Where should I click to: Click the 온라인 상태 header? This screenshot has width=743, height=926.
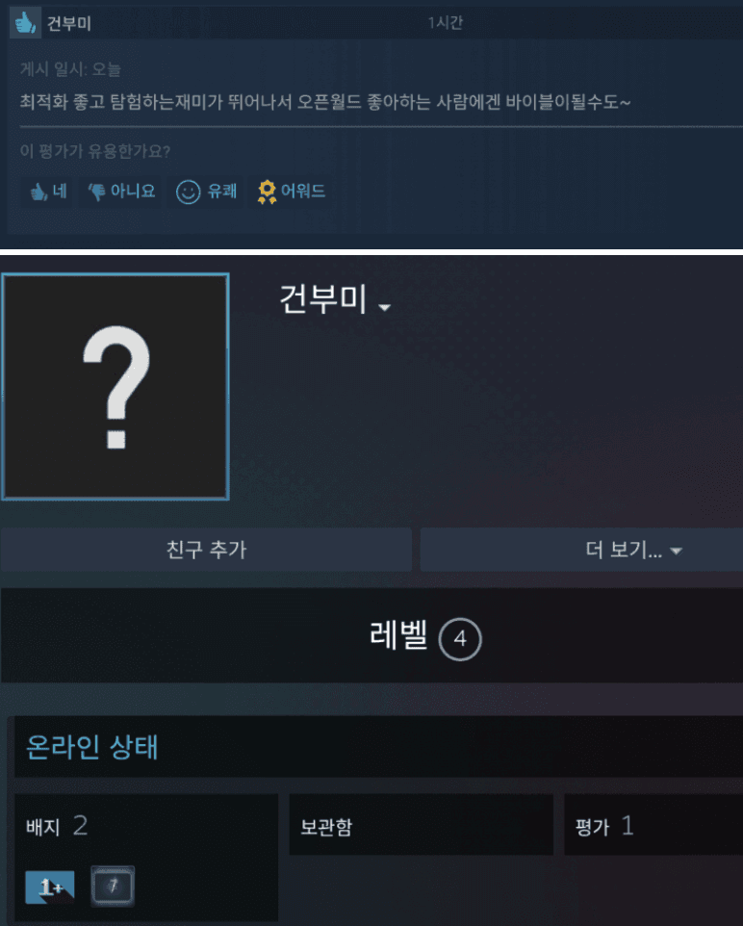coord(92,746)
